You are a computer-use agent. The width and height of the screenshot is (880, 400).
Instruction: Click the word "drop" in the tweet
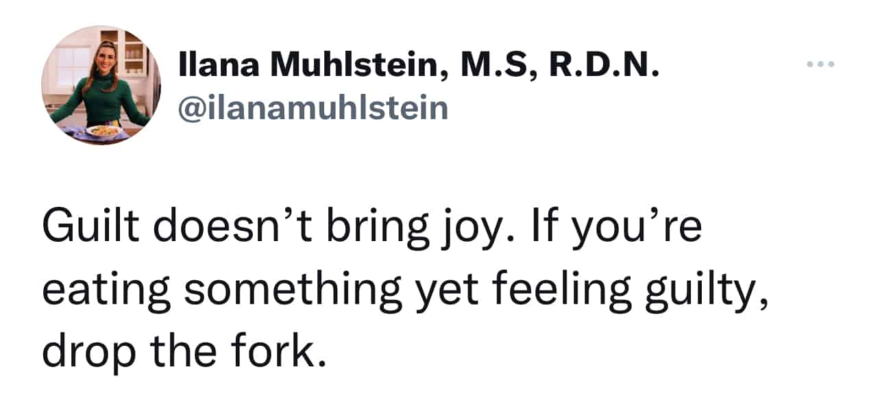pos(85,351)
